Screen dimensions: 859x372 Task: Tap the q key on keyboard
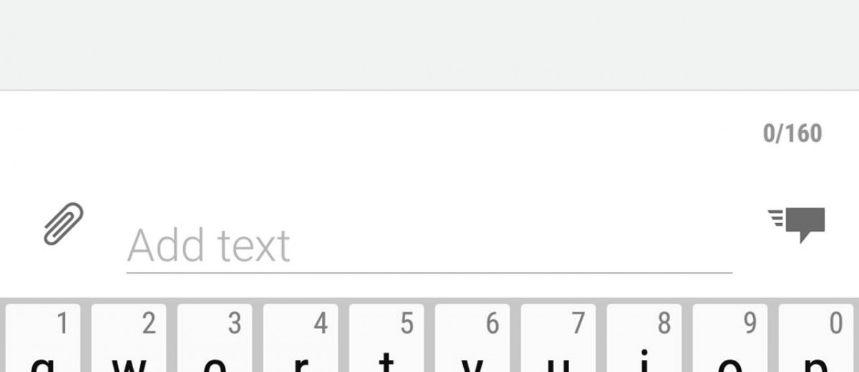click(43, 338)
